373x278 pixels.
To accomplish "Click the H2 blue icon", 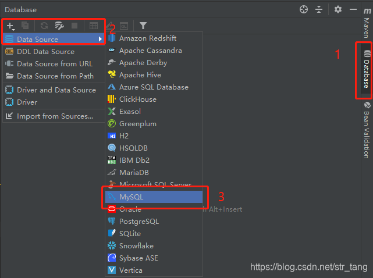I will [x=112, y=136].
